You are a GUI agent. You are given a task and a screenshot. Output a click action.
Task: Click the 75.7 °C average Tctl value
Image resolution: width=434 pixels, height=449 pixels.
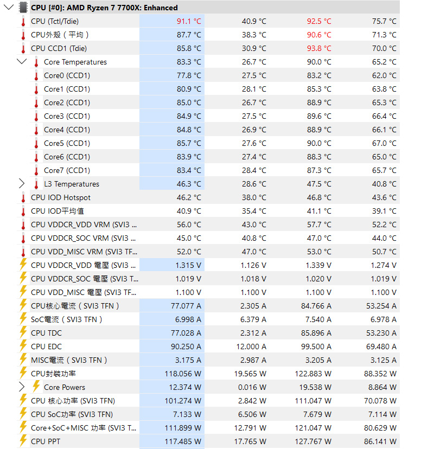click(384, 22)
